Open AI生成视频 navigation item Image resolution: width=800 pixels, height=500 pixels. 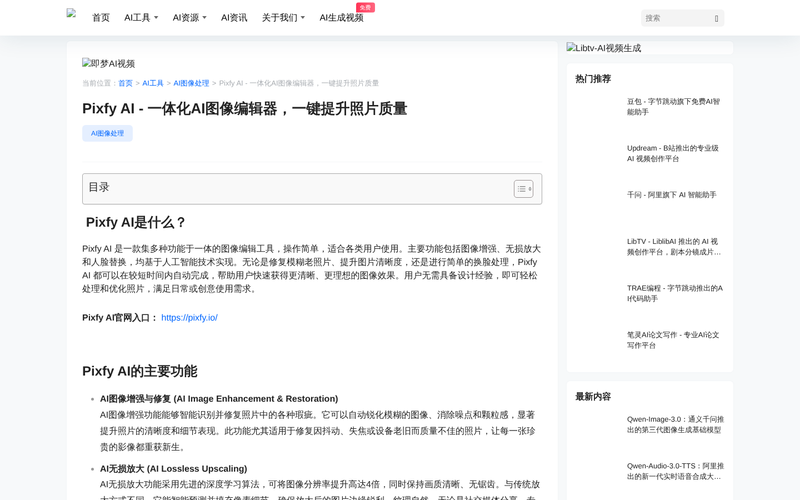click(x=341, y=18)
